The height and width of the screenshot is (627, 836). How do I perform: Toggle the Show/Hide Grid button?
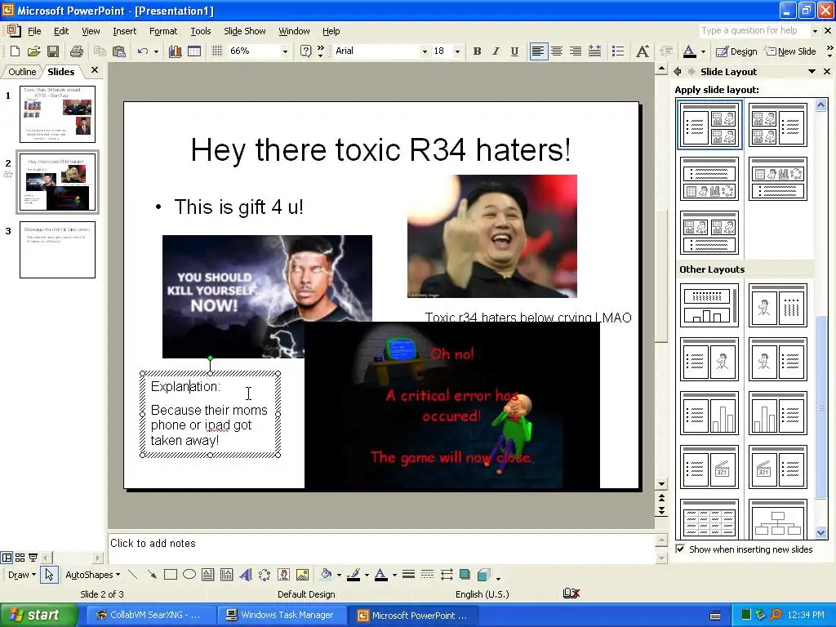[x=216, y=51]
